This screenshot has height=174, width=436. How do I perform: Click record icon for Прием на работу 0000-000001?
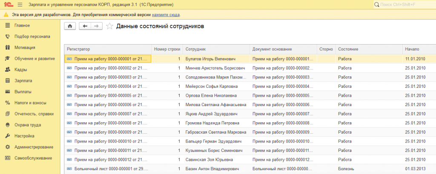tap(69, 59)
